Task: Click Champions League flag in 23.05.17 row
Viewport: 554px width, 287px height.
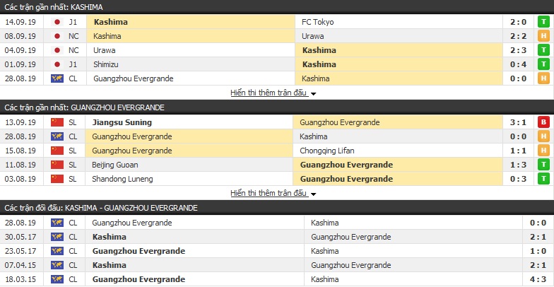Action: tap(57, 251)
